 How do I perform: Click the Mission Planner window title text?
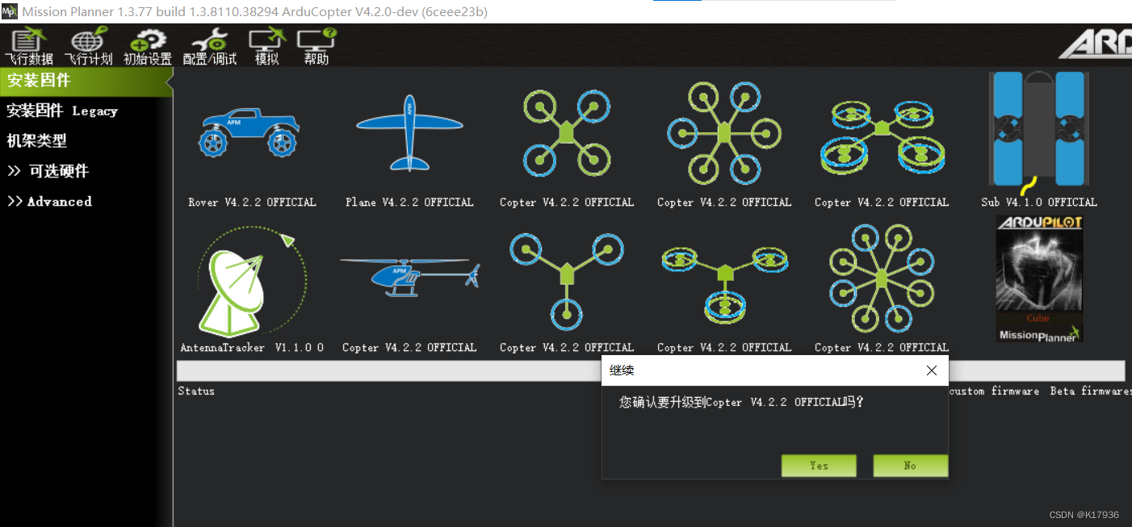pos(254,12)
